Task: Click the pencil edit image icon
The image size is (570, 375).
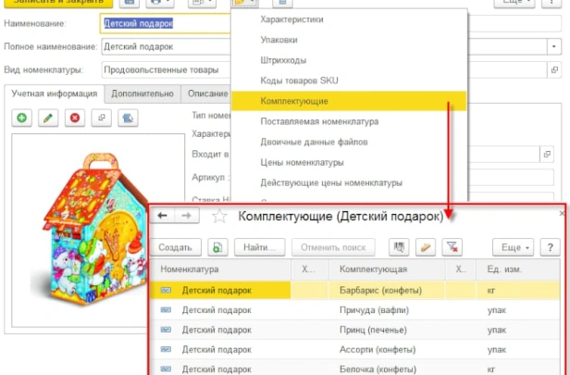Action: point(48,118)
